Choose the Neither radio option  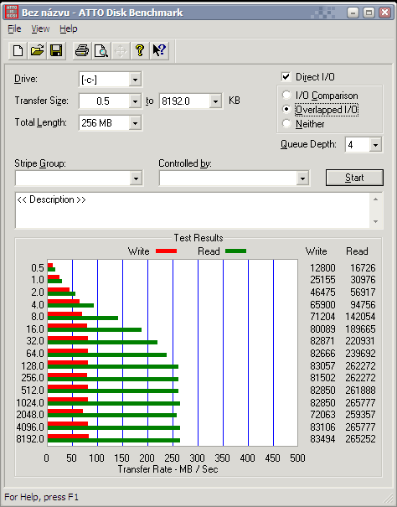point(286,123)
